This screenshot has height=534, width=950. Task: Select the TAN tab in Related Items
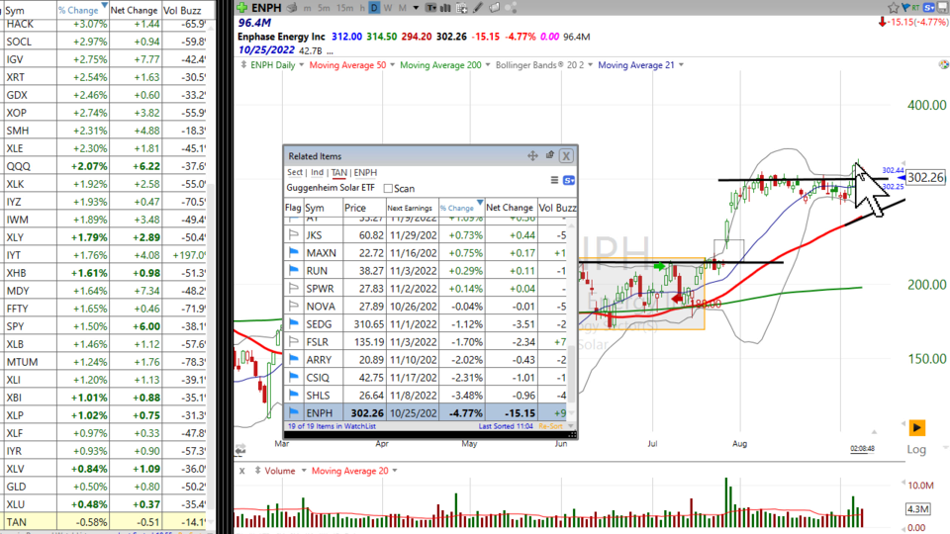(x=338, y=172)
